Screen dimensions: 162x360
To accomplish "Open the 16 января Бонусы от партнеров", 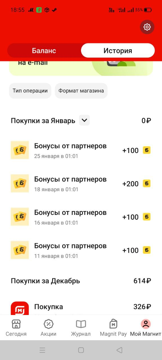I will 81,217.
